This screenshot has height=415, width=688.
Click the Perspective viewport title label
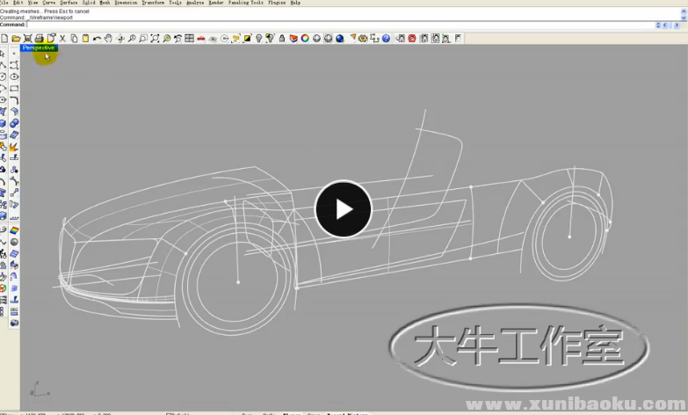tap(39, 47)
